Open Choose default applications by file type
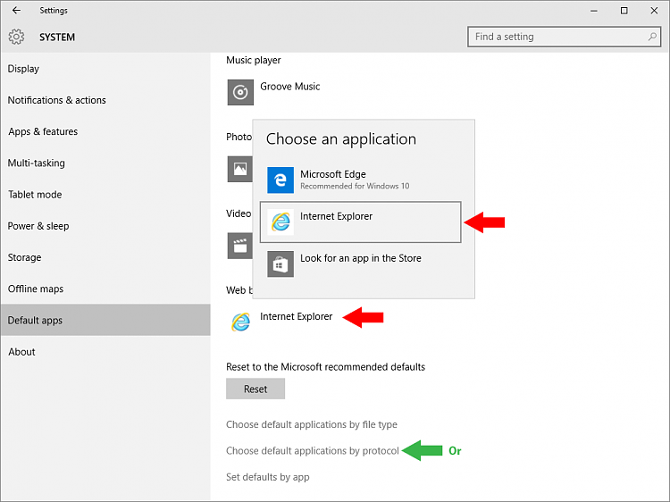This screenshot has width=670, height=502. tap(312, 424)
